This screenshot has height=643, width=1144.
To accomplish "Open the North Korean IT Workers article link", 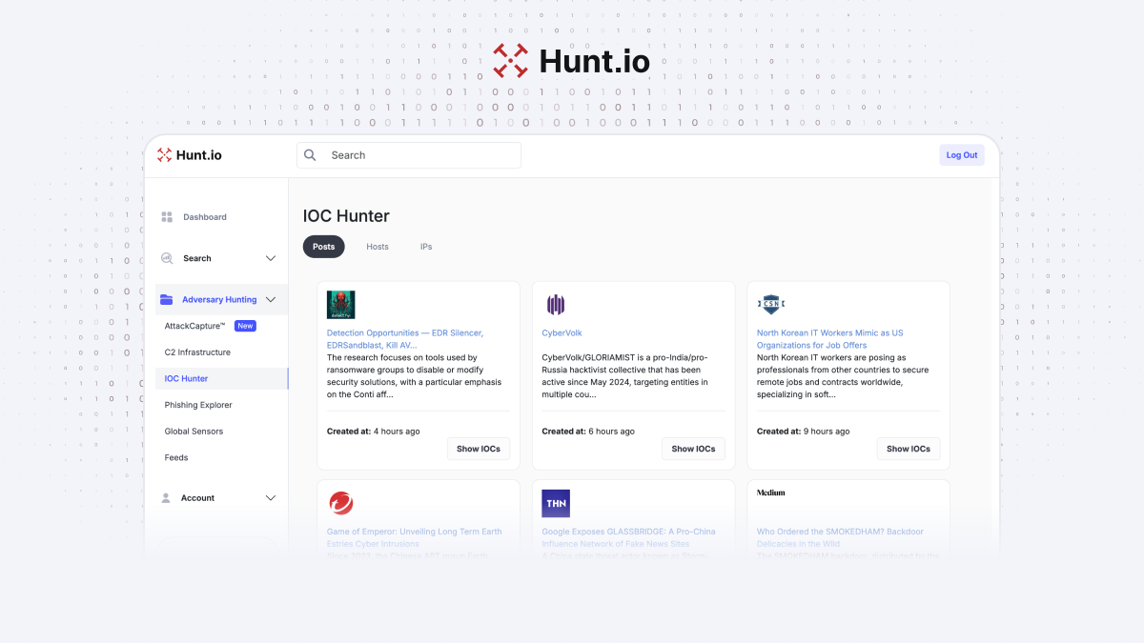I will (x=829, y=339).
